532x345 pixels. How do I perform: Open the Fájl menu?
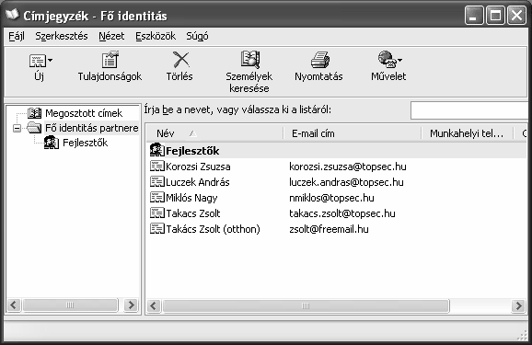(17, 36)
